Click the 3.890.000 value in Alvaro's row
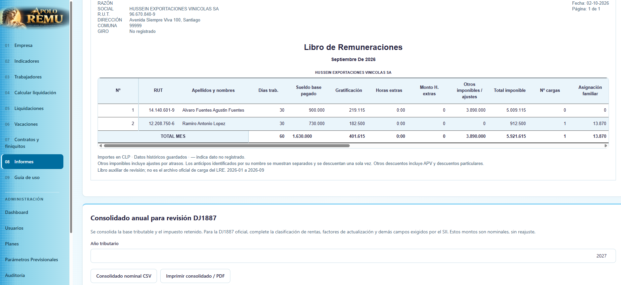 (x=476, y=110)
